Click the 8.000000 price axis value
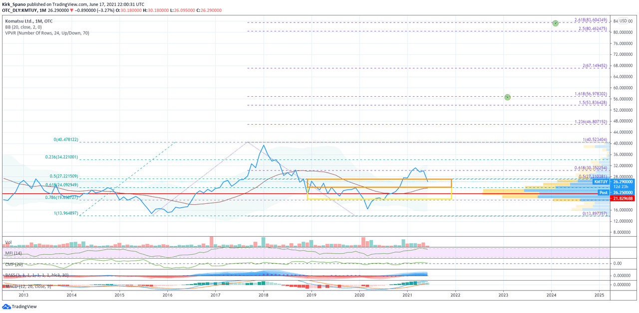This screenshot has height=313, width=639. [x=623, y=232]
